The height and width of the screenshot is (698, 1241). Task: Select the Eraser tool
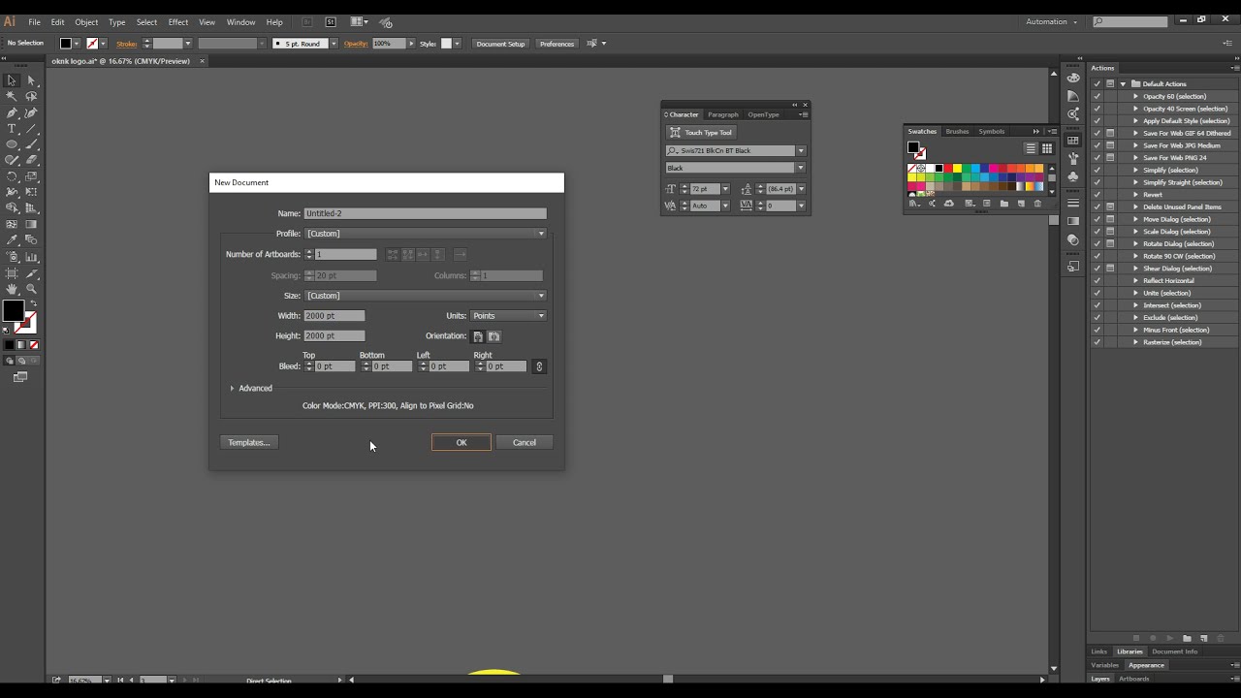pos(31,161)
